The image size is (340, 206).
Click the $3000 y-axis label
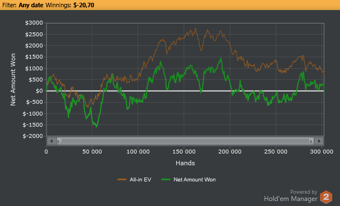coord(34,23)
